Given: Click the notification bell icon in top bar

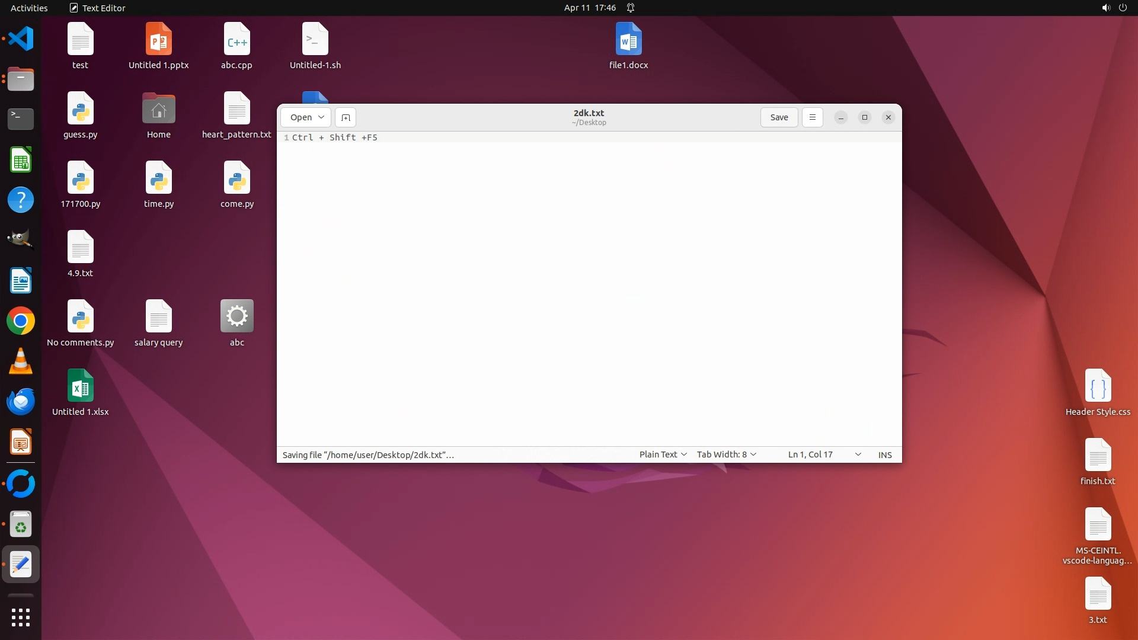Looking at the screenshot, I should pyautogui.click(x=631, y=8).
